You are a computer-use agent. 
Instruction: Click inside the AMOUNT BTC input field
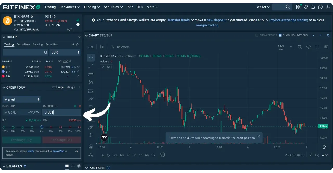[x=61, y=112]
